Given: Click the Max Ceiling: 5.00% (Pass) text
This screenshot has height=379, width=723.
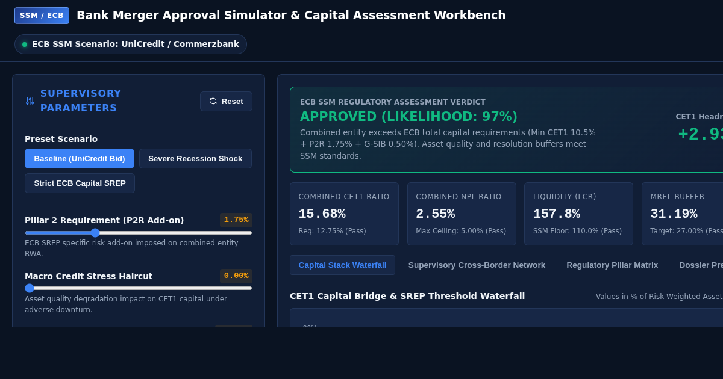Looking at the screenshot, I should tap(461, 231).
